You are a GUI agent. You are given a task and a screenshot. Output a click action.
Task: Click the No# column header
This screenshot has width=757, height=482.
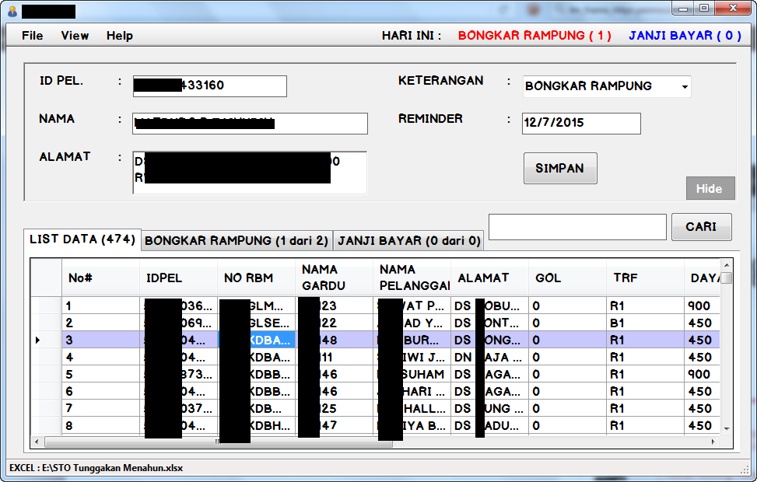tap(100, 278)
